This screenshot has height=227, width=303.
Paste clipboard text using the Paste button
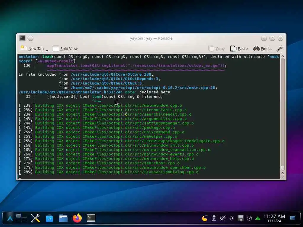pyautogui.click(x=239, y=49)
